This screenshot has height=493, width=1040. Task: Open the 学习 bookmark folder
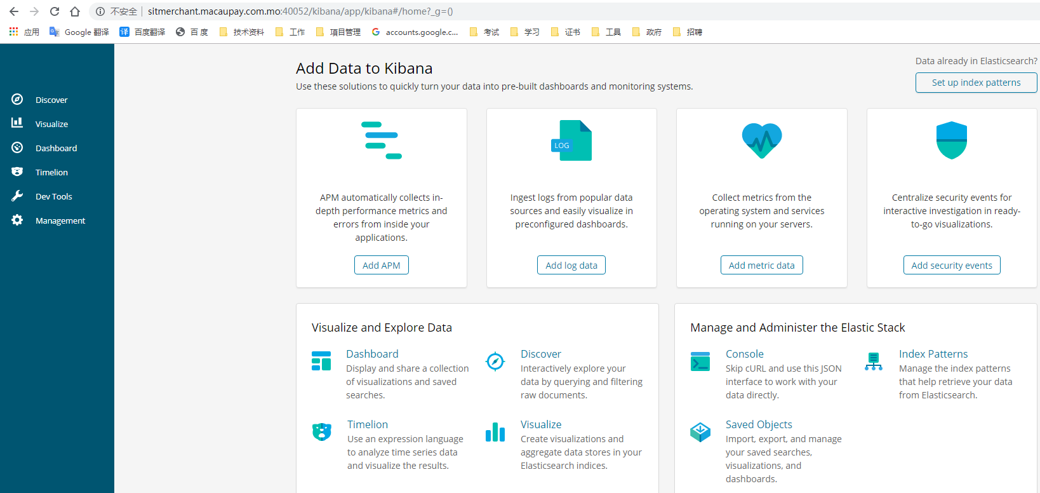[524, 32]
